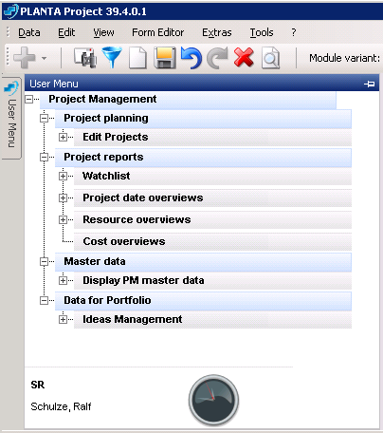The height and width of the screenshot is (433, 383).
Task: Open the Resource overviews entry
Action: [x=212, y=219]
